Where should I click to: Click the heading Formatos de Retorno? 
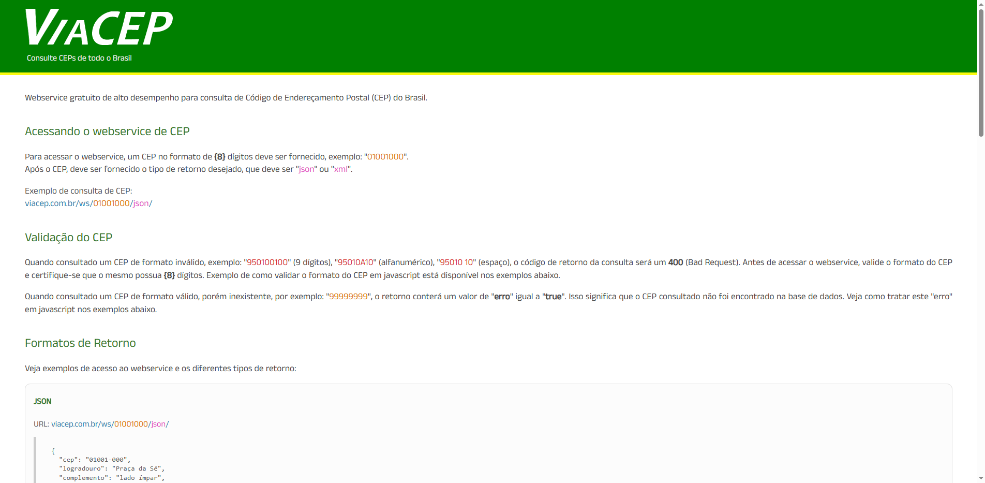point(80,343)
